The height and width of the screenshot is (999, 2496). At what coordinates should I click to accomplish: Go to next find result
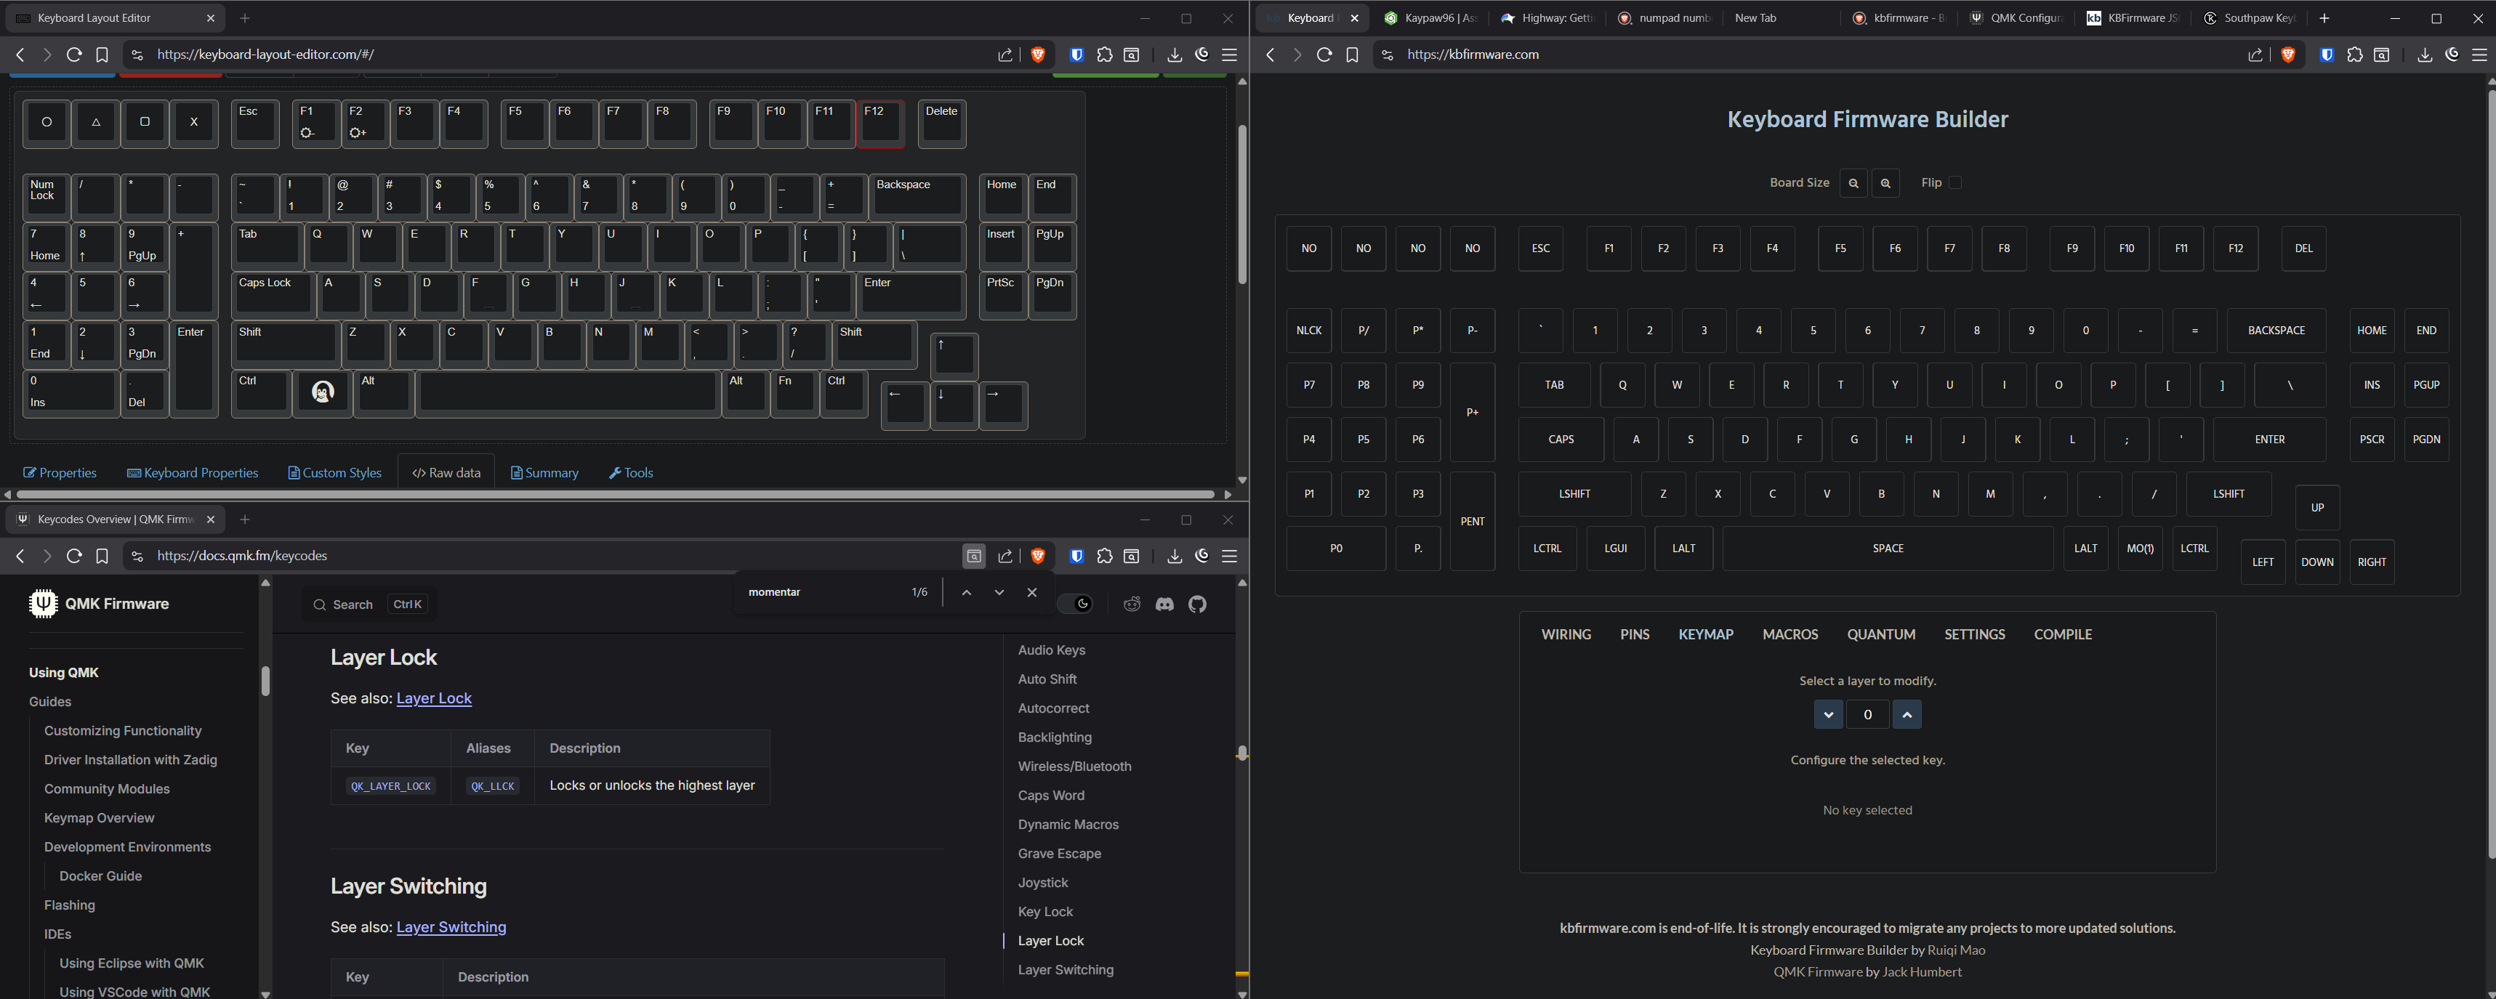pos(999,592)
